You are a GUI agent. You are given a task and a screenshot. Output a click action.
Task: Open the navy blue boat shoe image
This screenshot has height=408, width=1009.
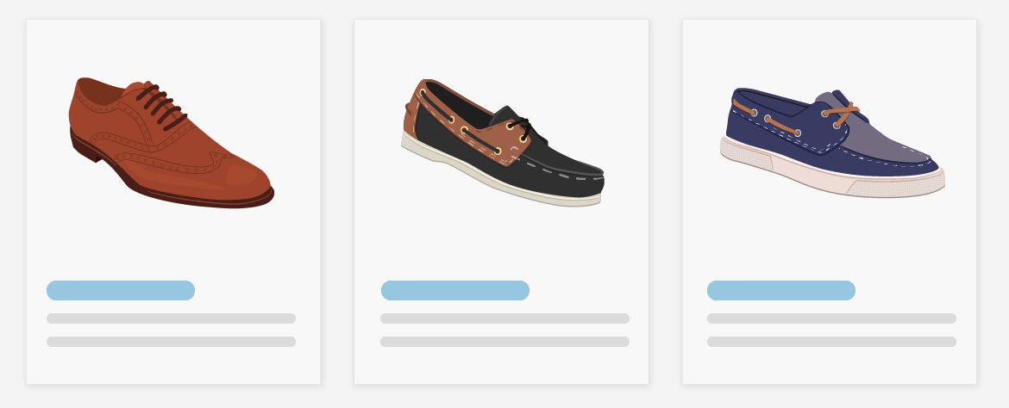pos(832,143)
